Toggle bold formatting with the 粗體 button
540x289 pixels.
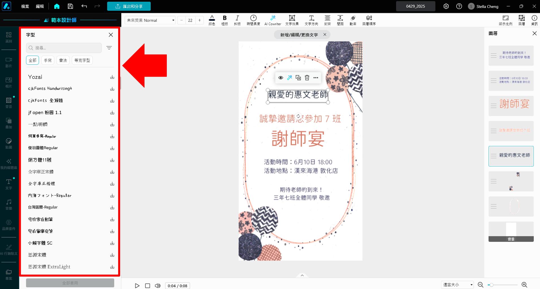tap(224, 20)
